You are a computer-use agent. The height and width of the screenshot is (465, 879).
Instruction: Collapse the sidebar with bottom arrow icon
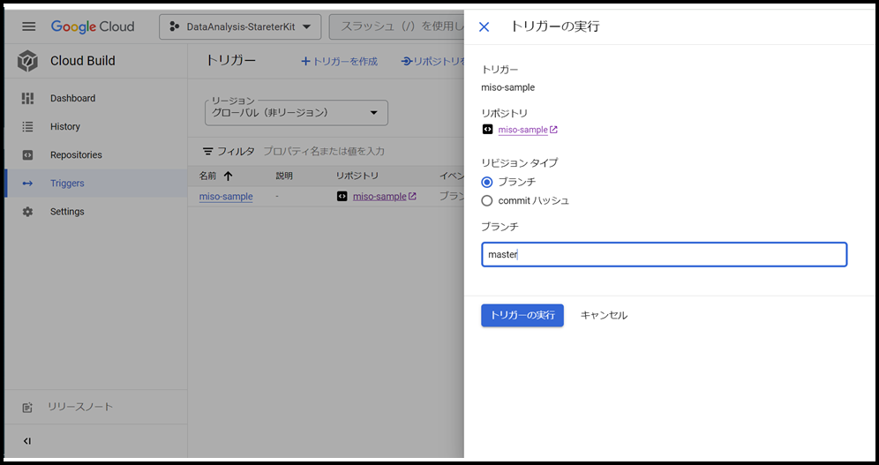pos(27,440)
